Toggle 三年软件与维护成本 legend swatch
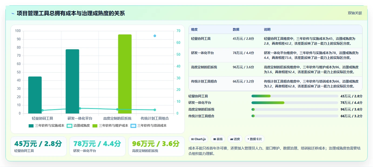Image resolution: width=373 pixels, height=167 pixels. click(95, 126)
